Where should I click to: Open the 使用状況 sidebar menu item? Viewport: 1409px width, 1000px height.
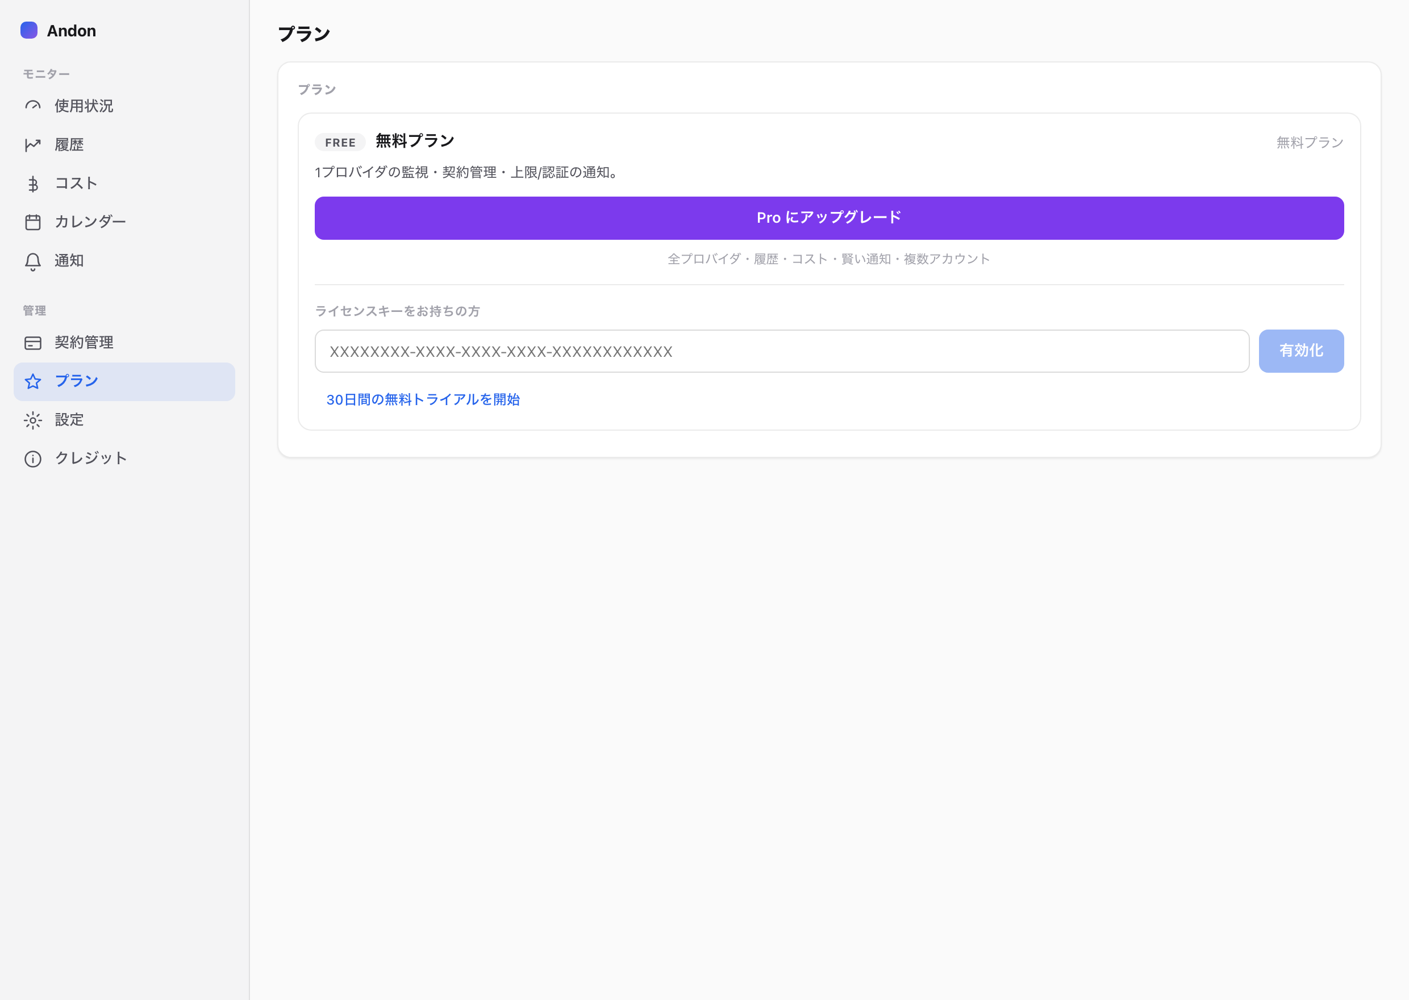point(124,106)
